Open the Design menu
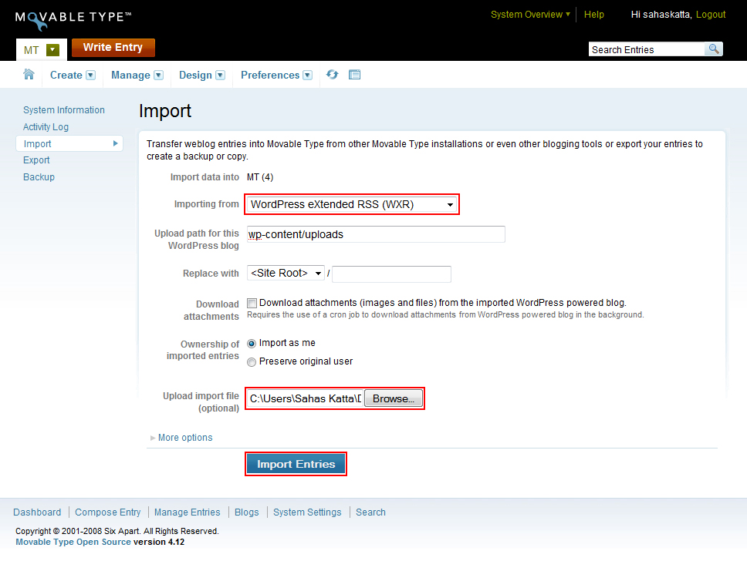 pyautogui.click(x=202, y=76)
